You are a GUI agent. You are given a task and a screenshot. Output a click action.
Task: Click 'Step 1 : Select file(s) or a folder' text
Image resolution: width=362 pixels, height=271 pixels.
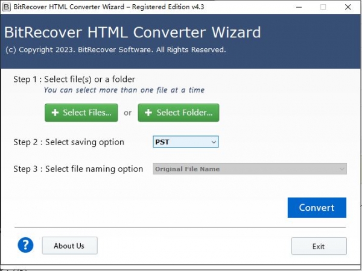pos(74,79)
